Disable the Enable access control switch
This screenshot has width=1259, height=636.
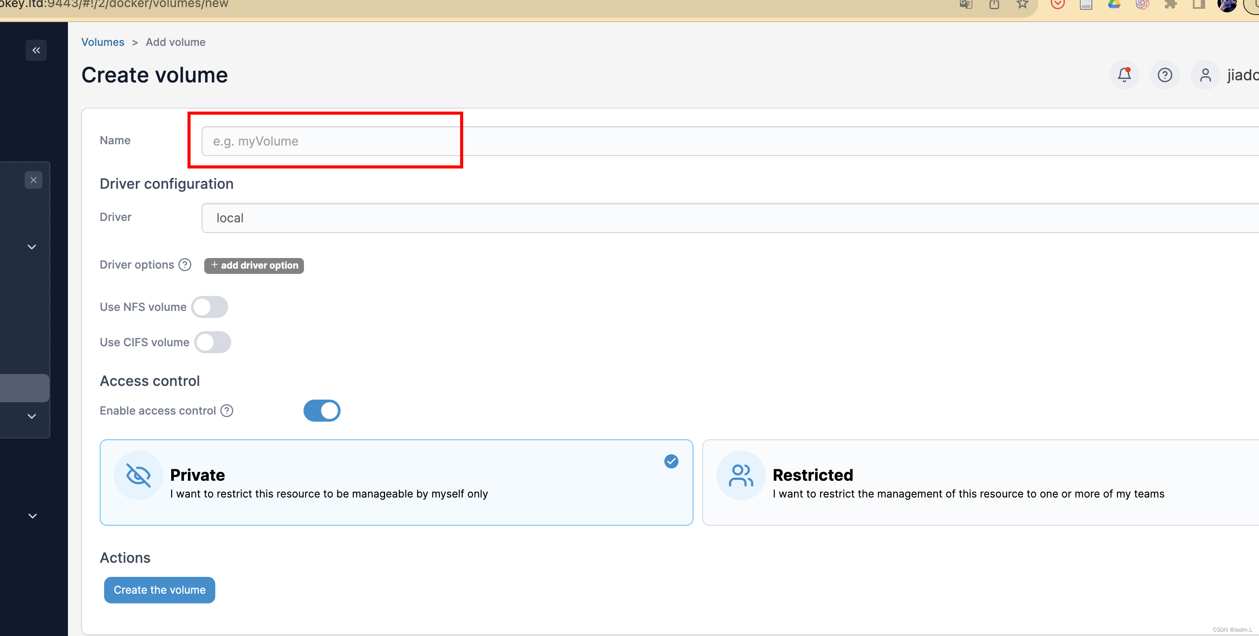322,411
